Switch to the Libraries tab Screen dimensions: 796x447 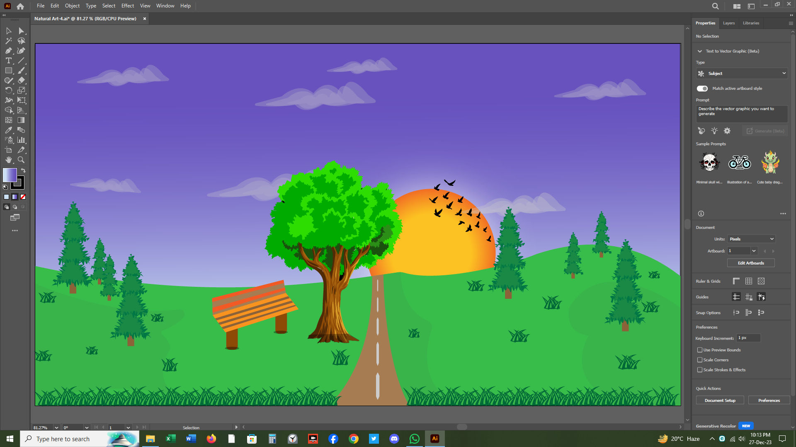751,23
